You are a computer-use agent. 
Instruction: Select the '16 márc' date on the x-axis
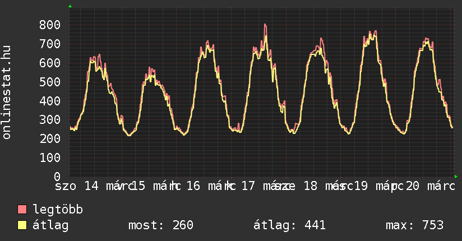(x=205, y=186)
